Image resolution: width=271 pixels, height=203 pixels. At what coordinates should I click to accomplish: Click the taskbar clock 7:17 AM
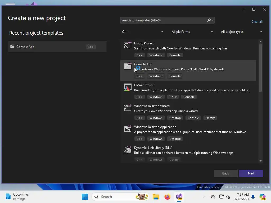point(243,195)
